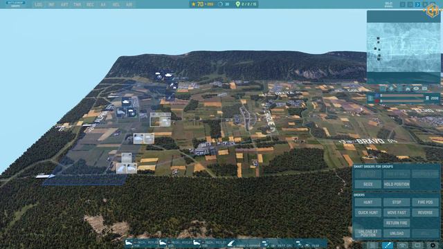Click the red team score bar
Image resolution: width=443 pixels, height=249 pixels.
click(x=401, y=101)
